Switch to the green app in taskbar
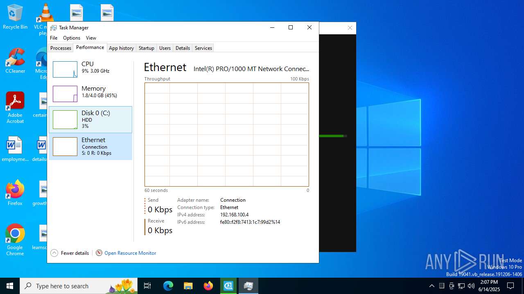The image size is (524, 294). coord(228,286)
